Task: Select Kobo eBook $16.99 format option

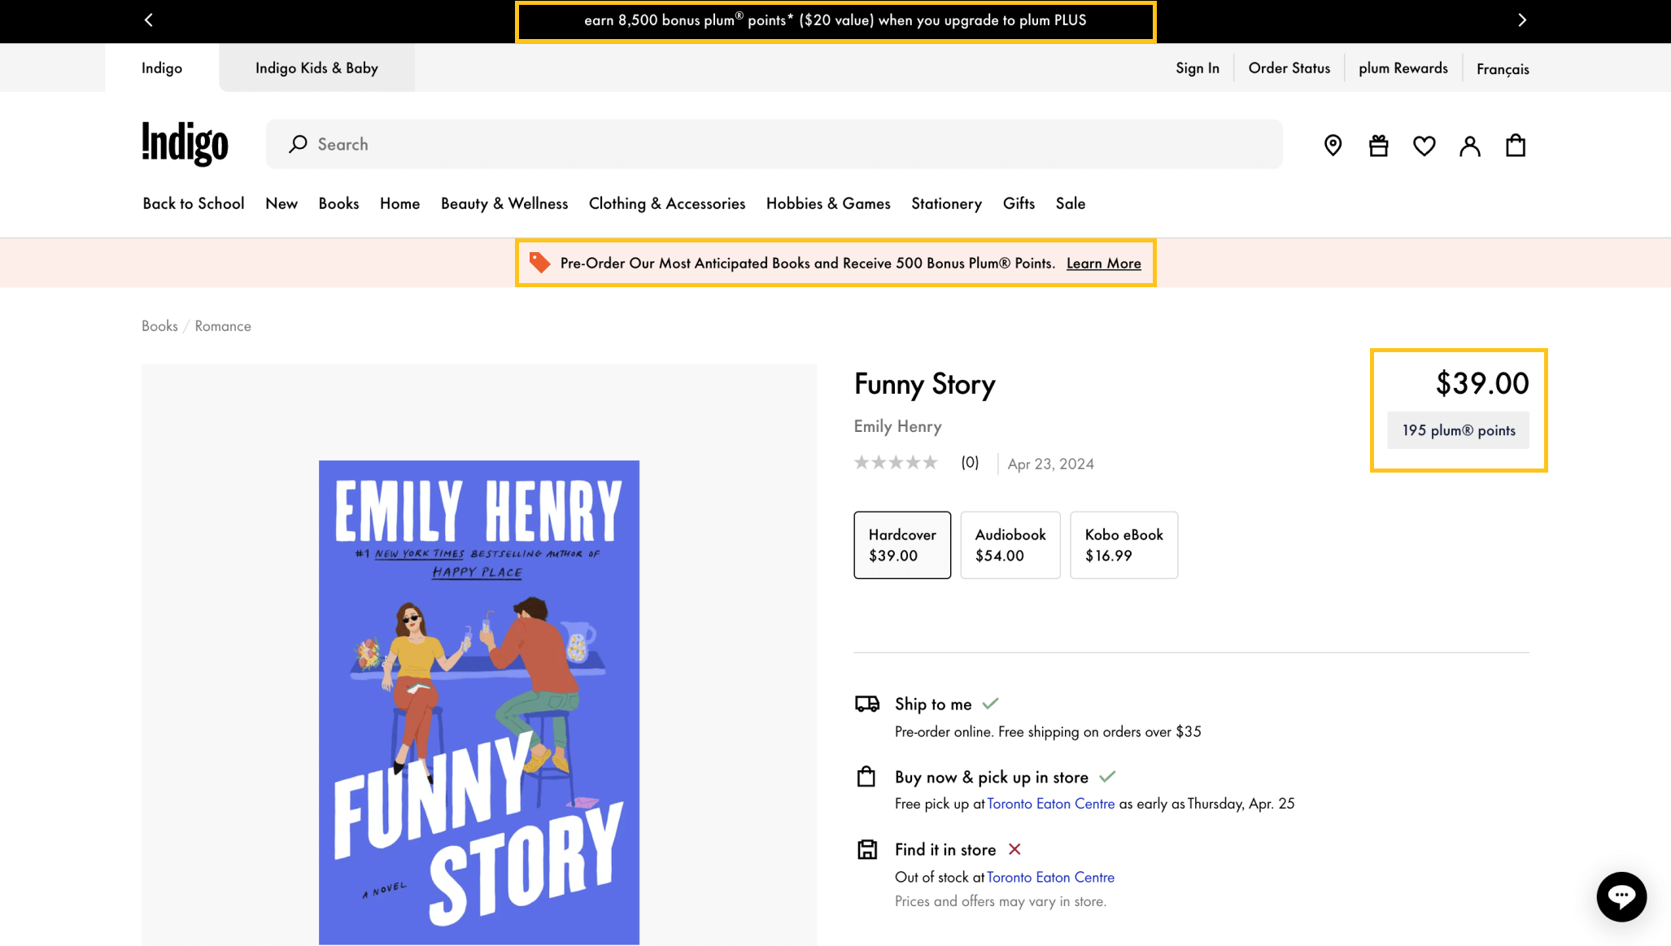Action: [x=1123, y=544]
